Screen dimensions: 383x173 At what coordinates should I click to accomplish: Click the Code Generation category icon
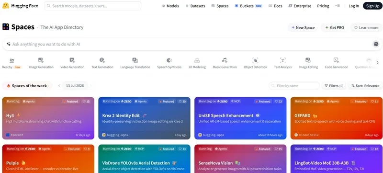pos(337,60)
